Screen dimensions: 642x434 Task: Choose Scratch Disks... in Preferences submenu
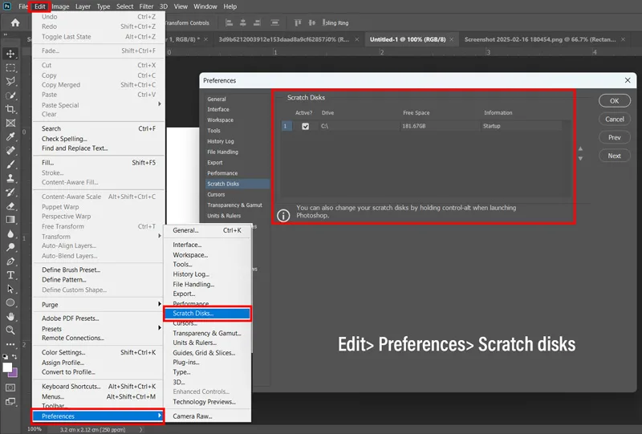(207, 314)
